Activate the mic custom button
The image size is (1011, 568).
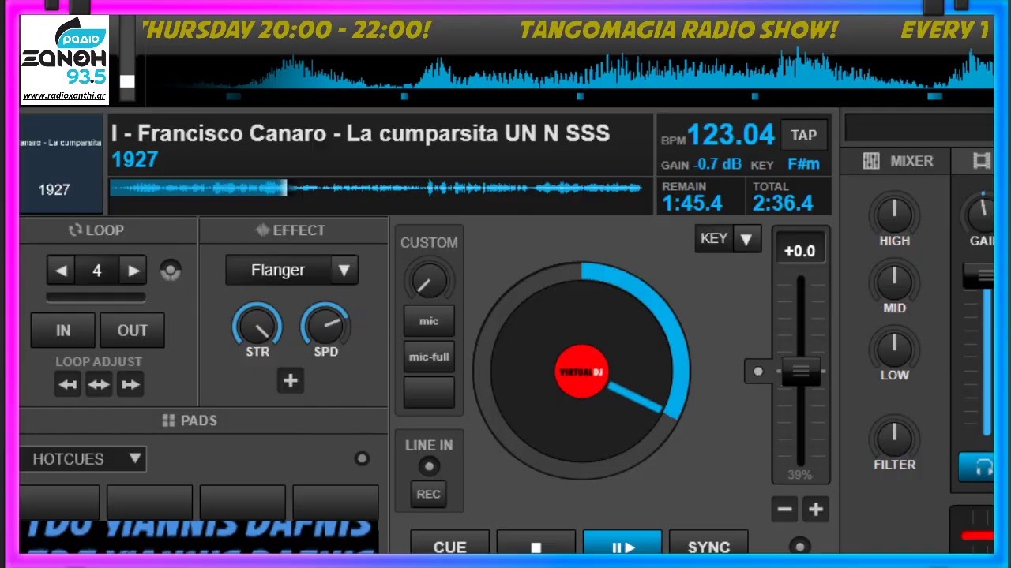pyautogui.click(x=429, y=321)
